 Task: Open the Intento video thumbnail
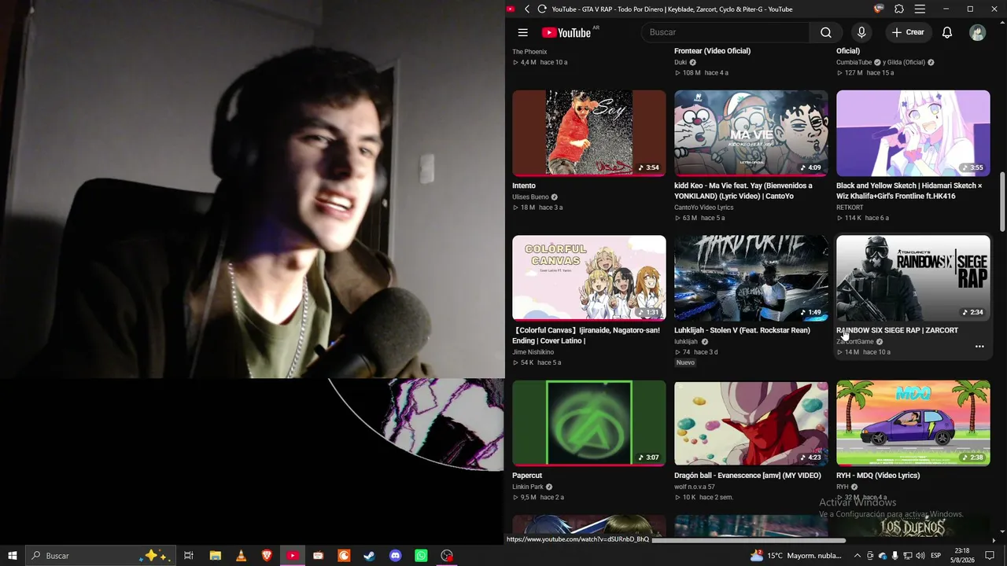pyautogui.click(x=589, y=133)
